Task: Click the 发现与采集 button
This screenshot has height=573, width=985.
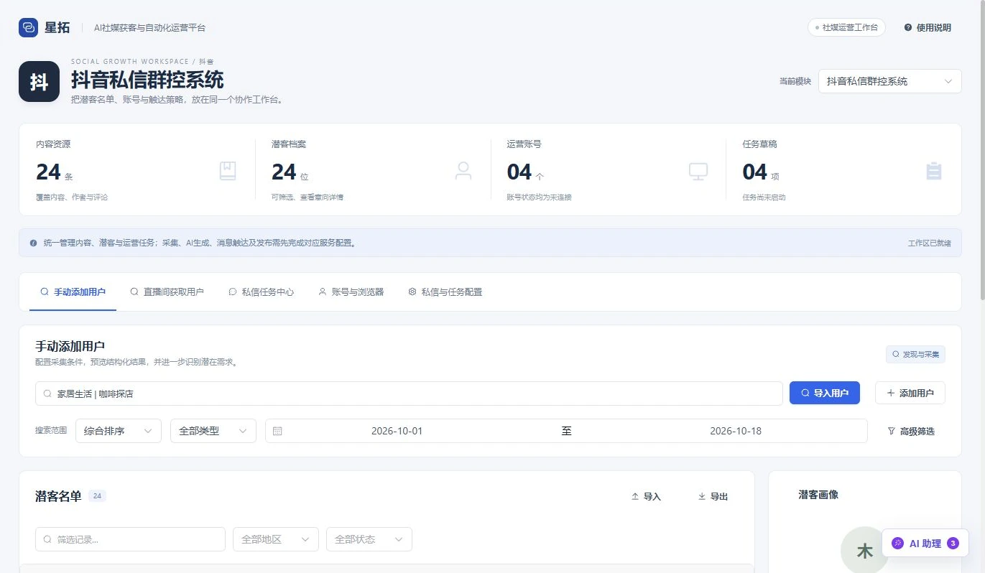Action: pyautogui.click(x=915, y=354)
